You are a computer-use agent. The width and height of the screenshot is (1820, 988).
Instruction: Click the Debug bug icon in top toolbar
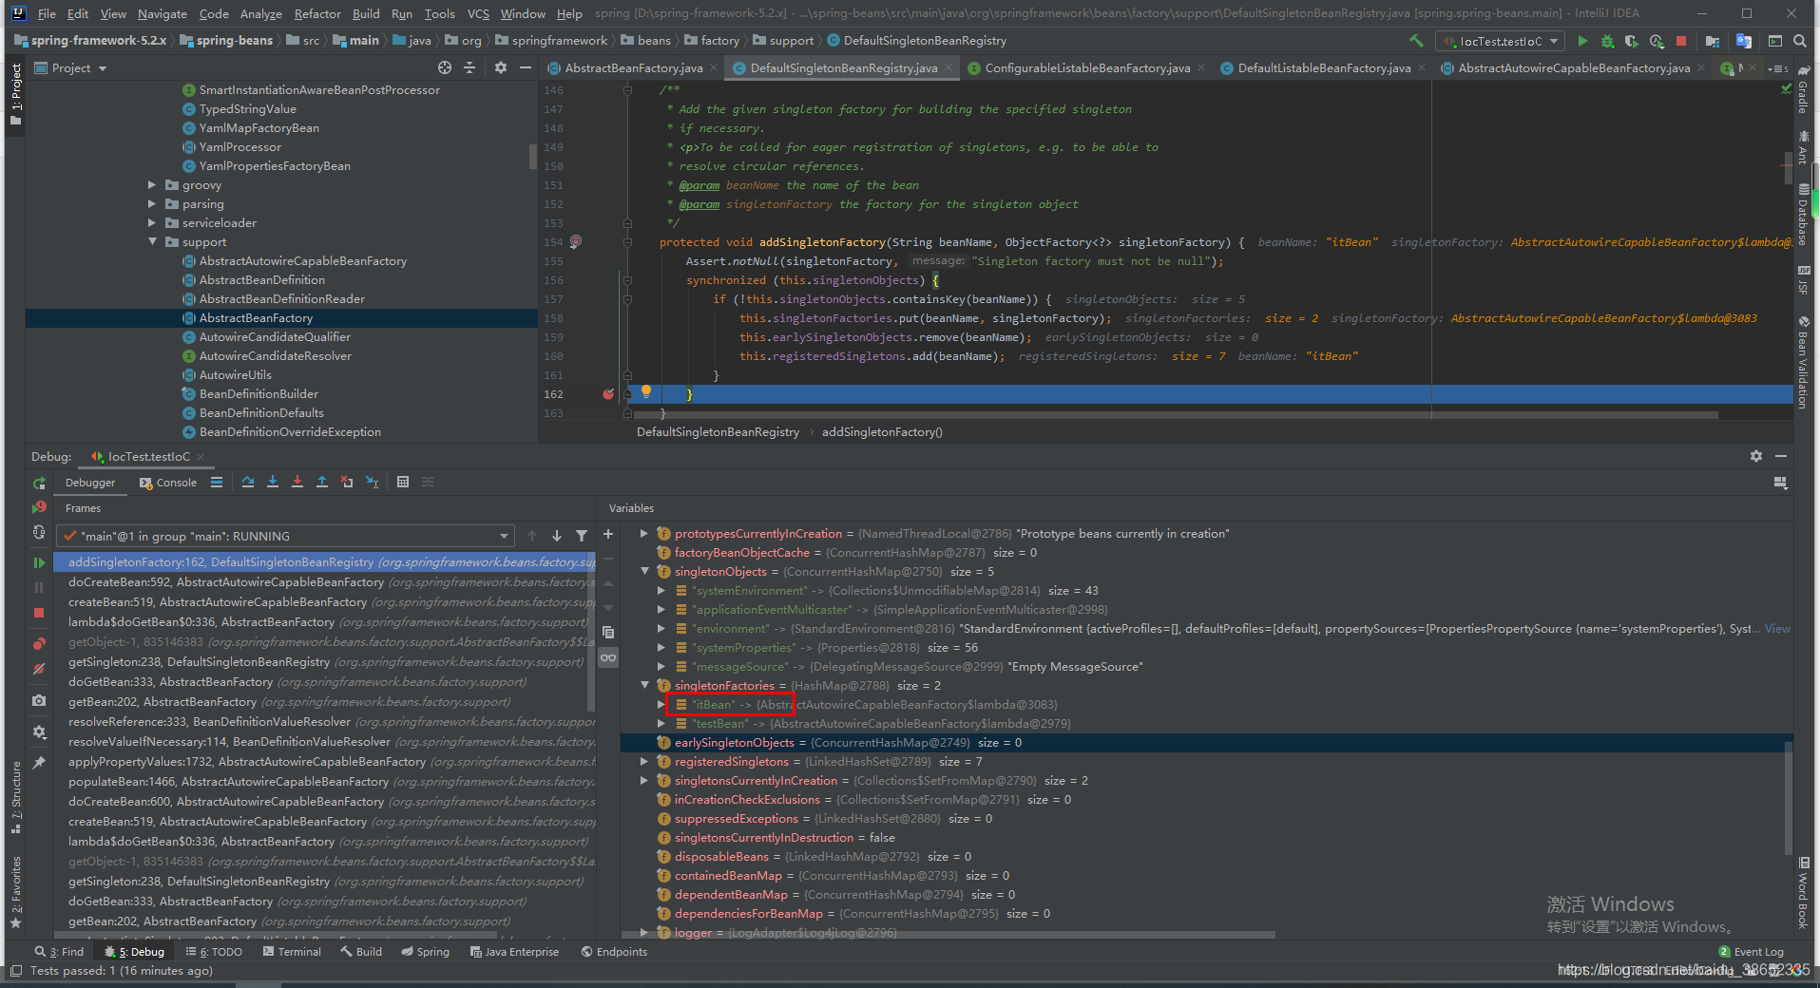[x=1607, y=41]
